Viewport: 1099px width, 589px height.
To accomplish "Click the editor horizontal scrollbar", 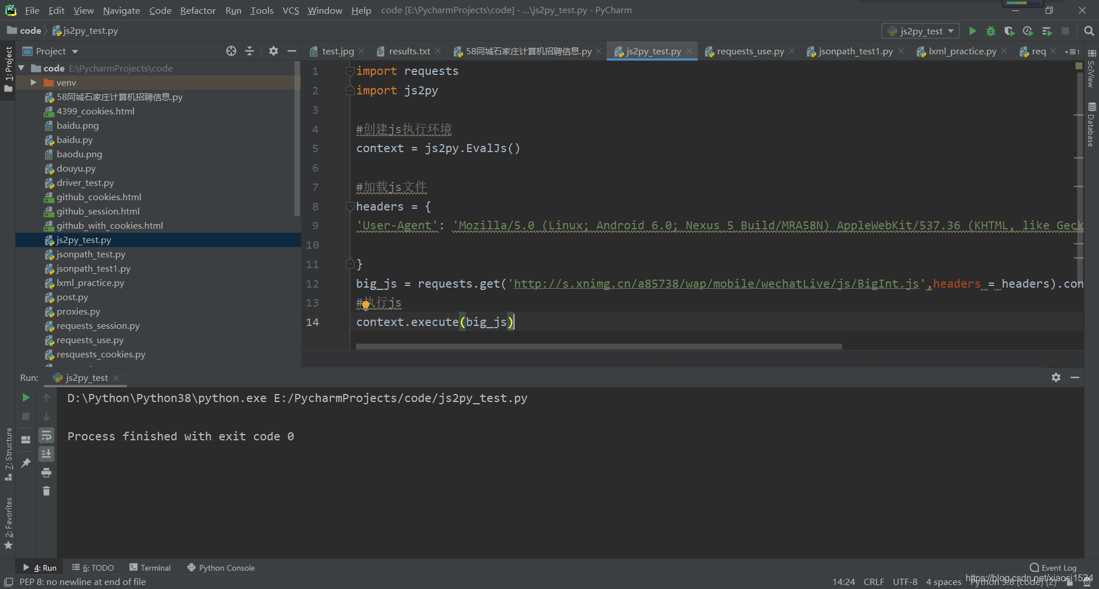I will [599, 346].
